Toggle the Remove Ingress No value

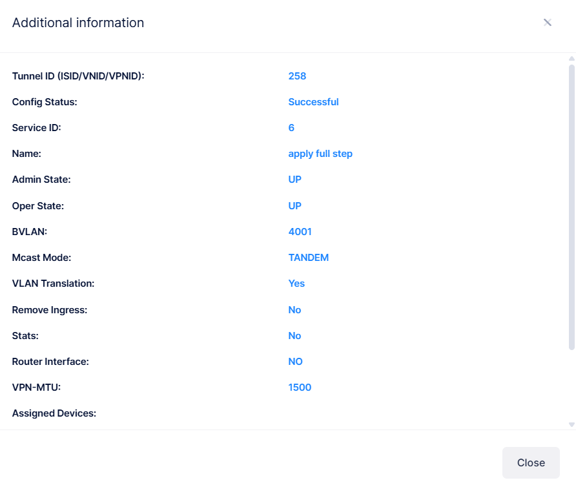[294, 309]
